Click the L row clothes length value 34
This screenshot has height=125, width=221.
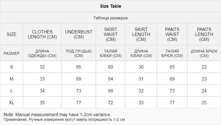42,91
